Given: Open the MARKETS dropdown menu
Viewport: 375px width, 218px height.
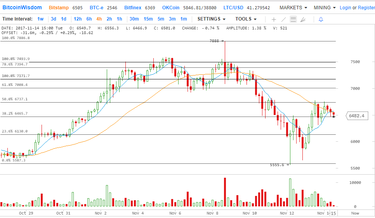Looking at the screenshot, I should 293,8.
